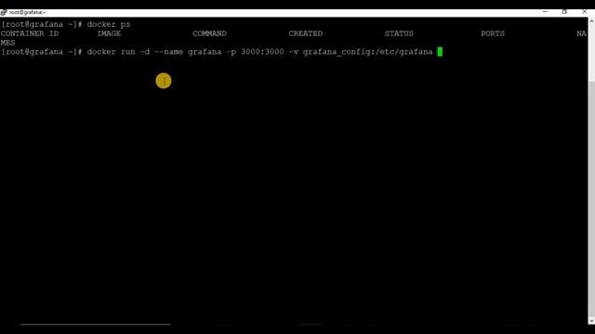
Task: Click the '--name' flag text
Action: [169, 52]
